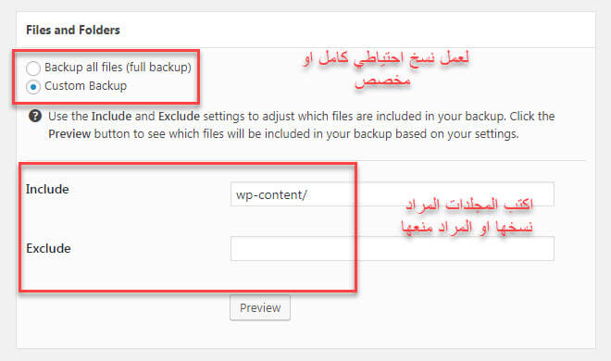Click the bold 'Include' word in the help text
The image size is (611, 361).
point(111,116)
